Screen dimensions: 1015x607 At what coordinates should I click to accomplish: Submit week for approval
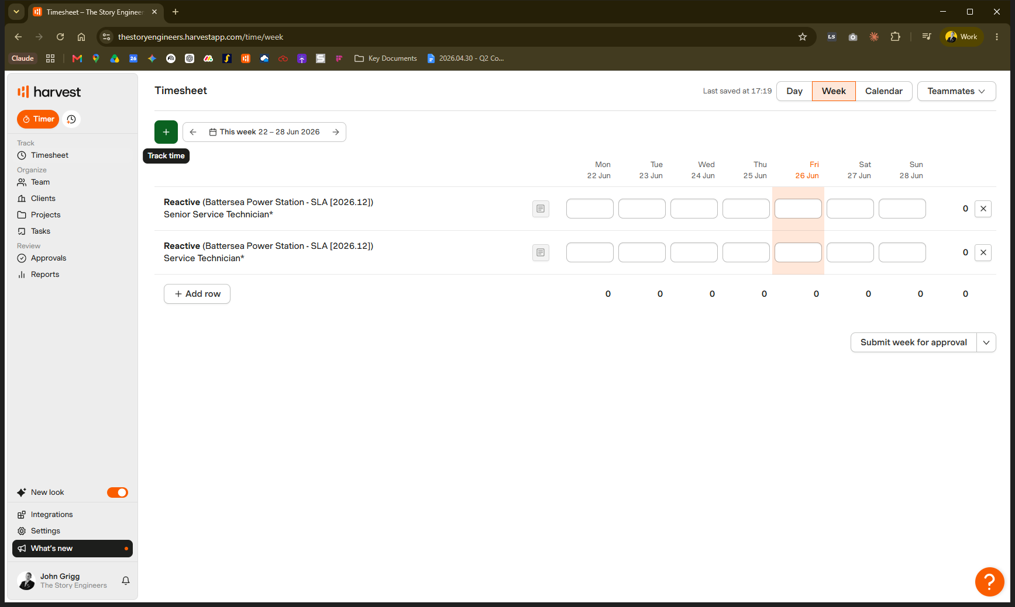click(x=913, y=342)
